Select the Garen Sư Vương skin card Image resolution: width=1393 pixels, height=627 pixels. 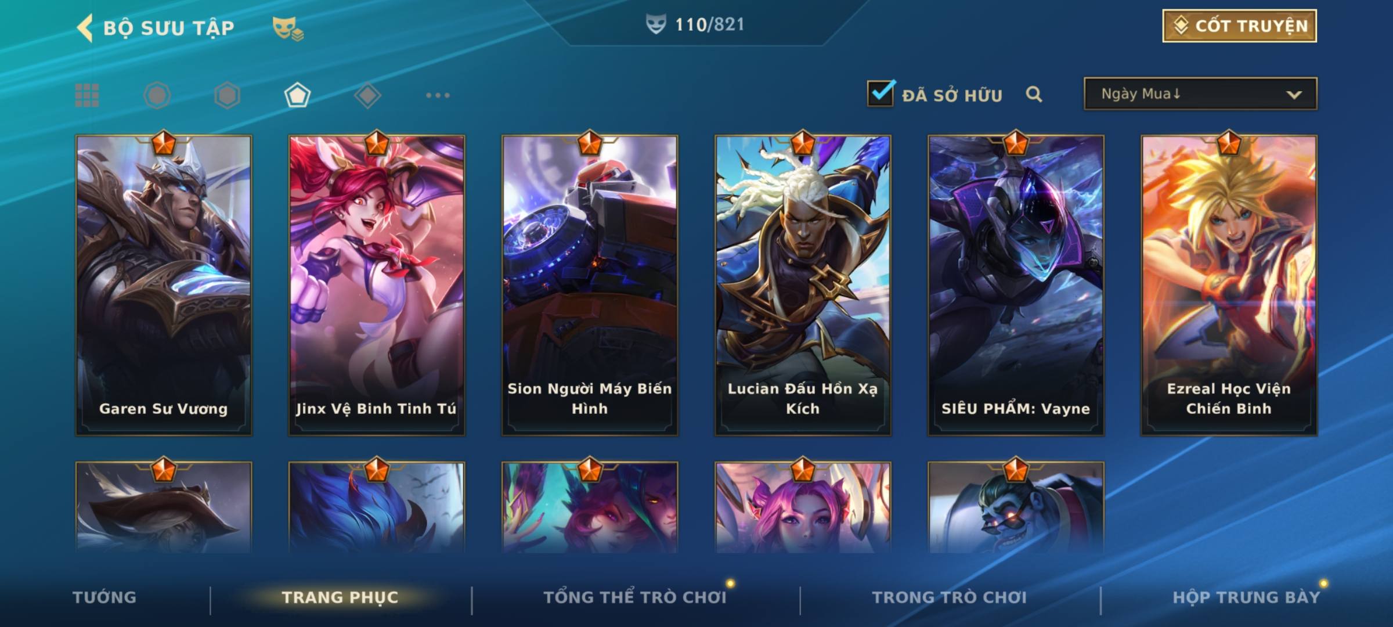[x=164, y=286]
